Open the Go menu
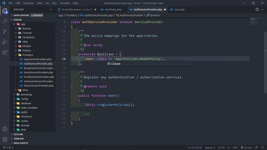267x150 pixels. [x=47, y=3]
